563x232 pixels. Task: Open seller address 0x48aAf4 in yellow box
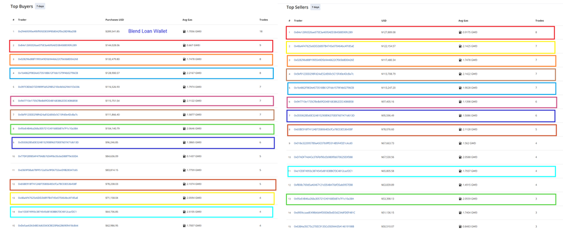point(323,46)
